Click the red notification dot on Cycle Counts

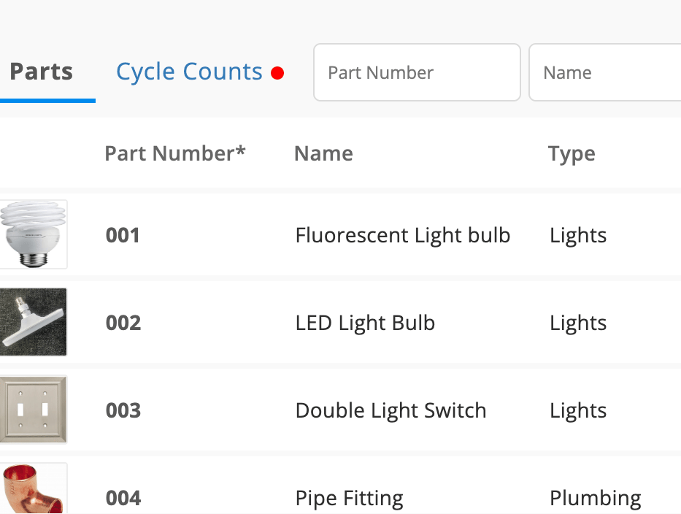coord(277,73)
